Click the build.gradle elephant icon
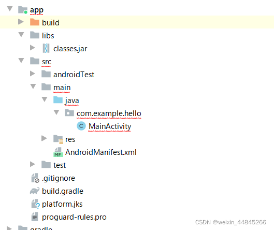Image resolution: width=274 pixels, height=230 pixels. (x=35, y=191)
